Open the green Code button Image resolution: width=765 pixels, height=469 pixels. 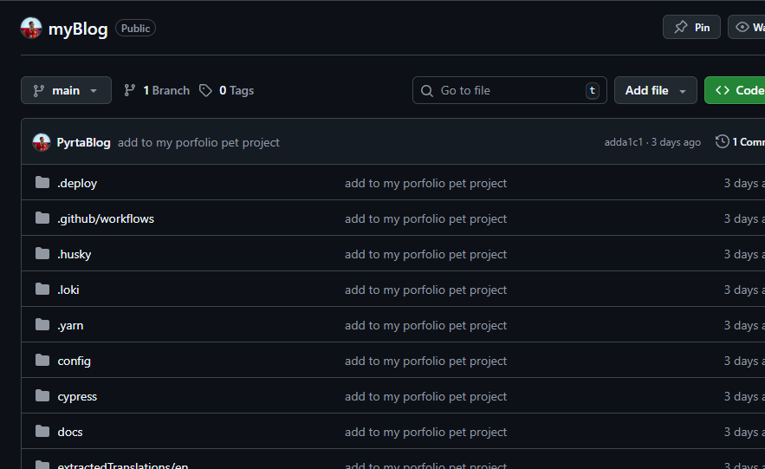coord(736,90)
